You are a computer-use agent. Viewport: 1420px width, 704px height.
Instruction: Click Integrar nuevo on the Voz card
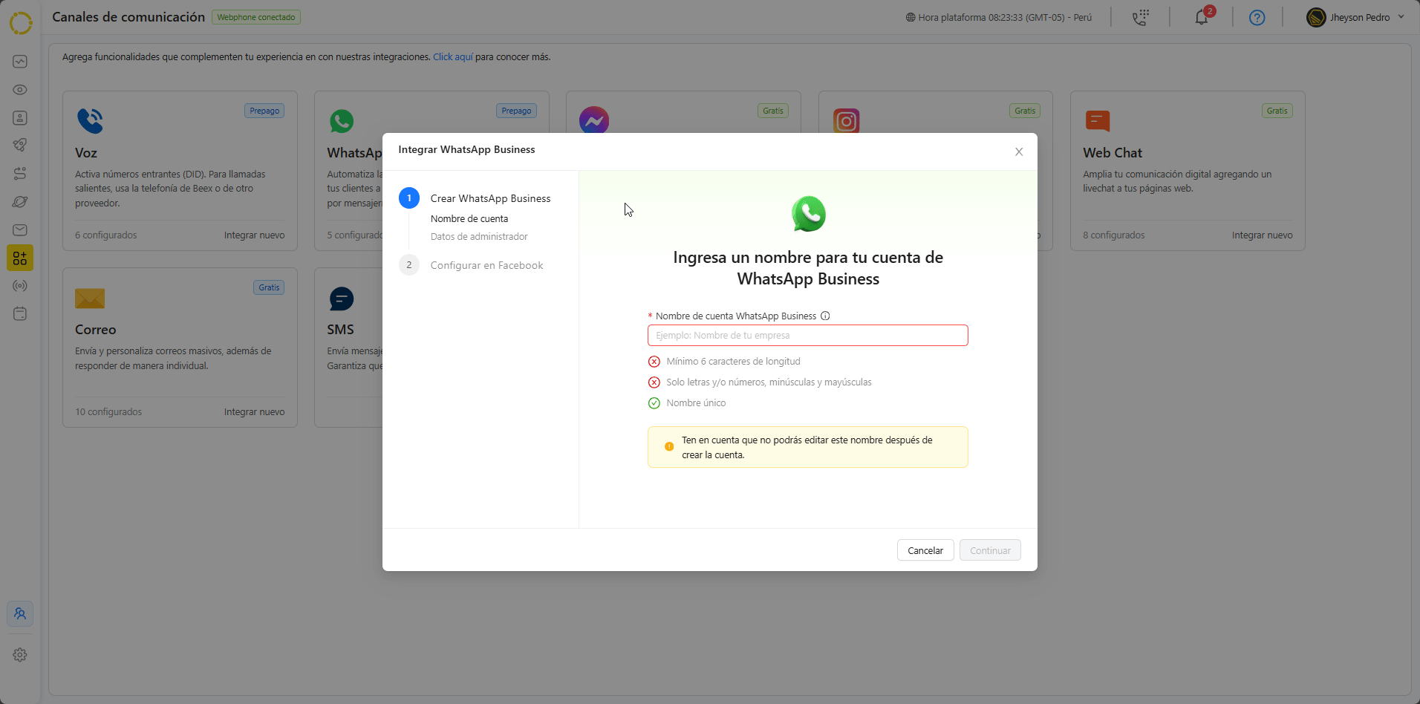pyautogui.click(x=255, y=235)
